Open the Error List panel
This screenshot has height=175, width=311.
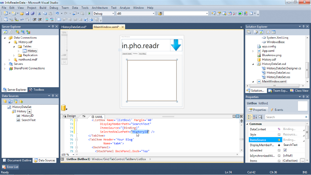(x=10, y=167)
